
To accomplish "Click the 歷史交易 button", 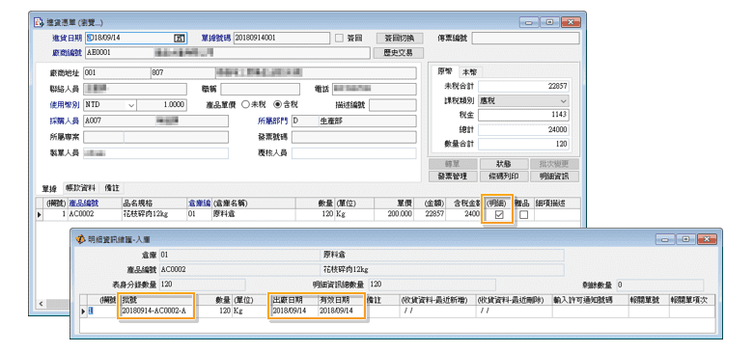I will click(x=398, y=52).
